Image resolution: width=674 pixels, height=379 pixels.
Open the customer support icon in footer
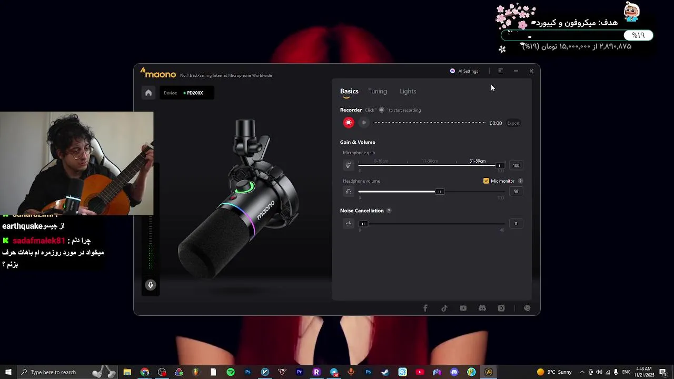point(527,308)
